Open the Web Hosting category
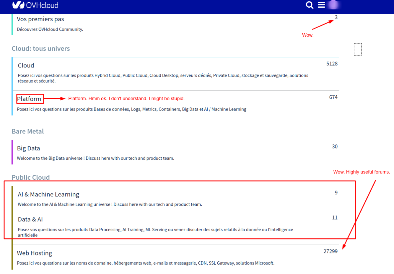 tap(35, 253)
